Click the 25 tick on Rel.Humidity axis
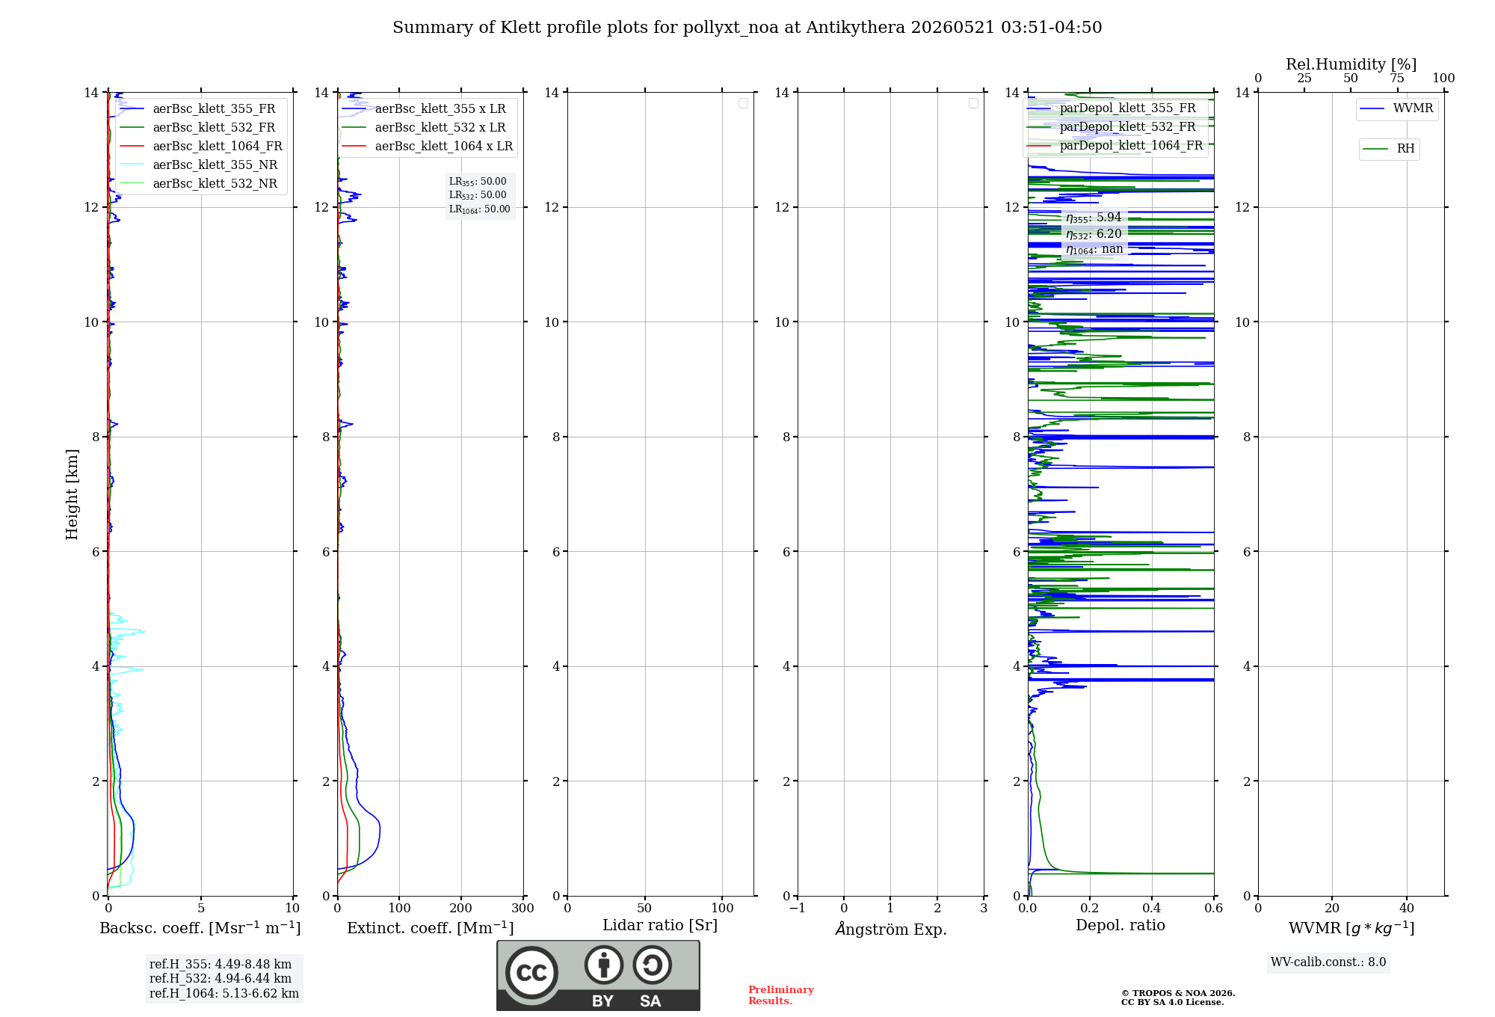The height and width of the screenshot is (1017, 1495). pos(1304,79)
